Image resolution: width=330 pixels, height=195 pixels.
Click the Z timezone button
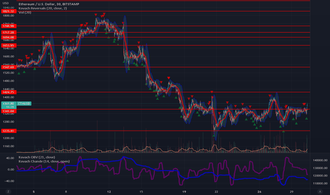tap(8, 191)
